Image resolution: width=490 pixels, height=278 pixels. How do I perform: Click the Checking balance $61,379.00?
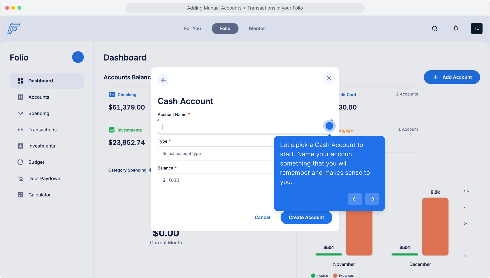click(127, 107)
